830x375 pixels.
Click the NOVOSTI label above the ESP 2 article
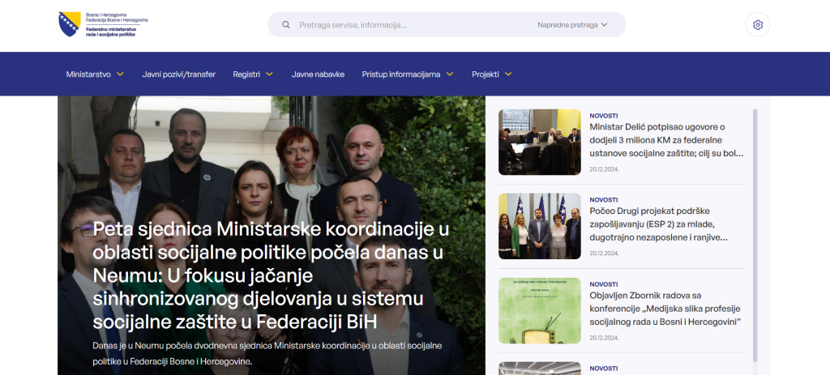point(603,199)
